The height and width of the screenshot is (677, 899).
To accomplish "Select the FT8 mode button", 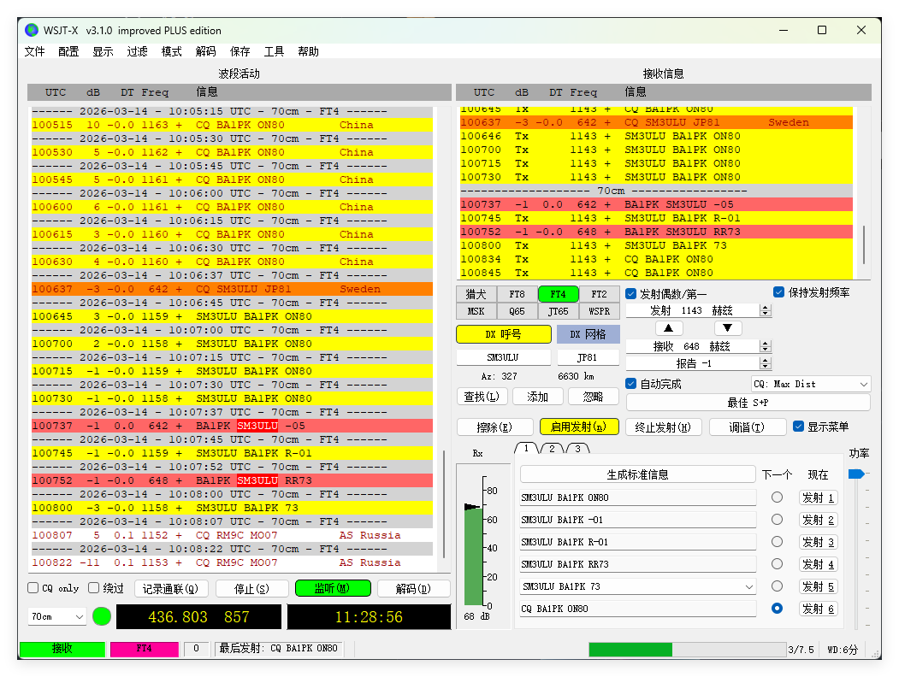I will 518,294.
